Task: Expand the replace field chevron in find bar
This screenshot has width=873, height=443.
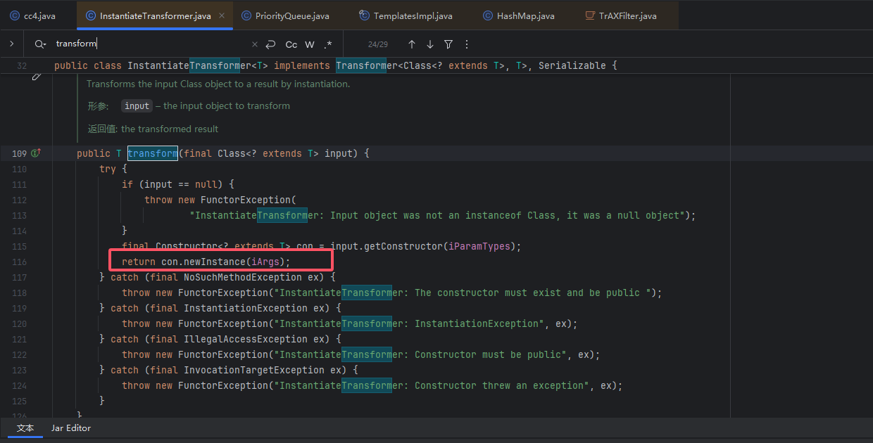Action: tap(11, 44)
